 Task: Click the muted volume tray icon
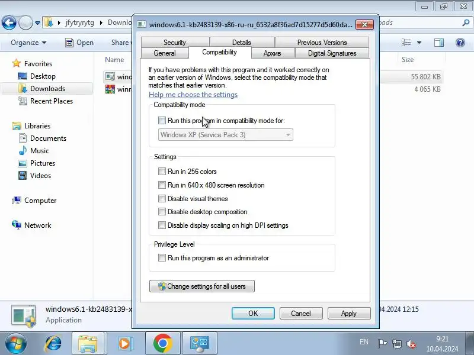pos(411,344)
